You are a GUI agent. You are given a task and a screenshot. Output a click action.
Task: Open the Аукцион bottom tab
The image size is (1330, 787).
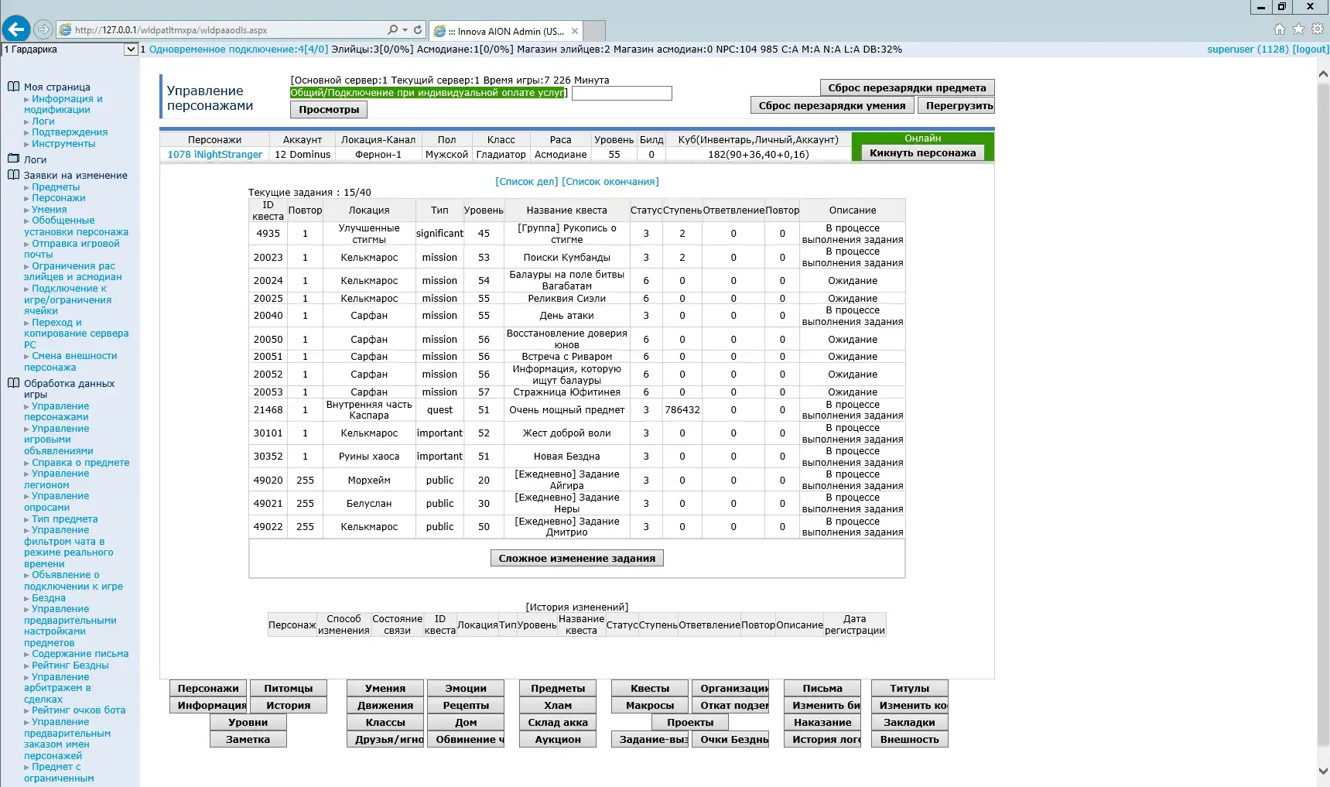tap(558, 739)
